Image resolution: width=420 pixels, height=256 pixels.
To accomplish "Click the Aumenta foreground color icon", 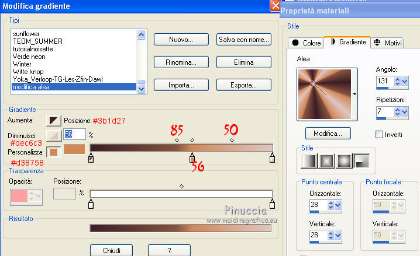I will pyautogui.click(x=54, y=121).
